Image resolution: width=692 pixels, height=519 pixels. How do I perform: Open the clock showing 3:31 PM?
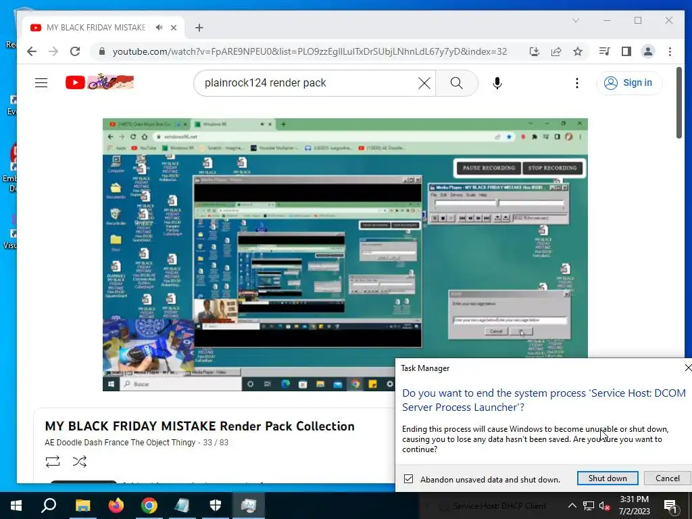634,505
